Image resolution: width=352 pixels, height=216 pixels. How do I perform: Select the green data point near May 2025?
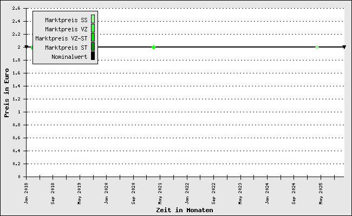point(317,48)
